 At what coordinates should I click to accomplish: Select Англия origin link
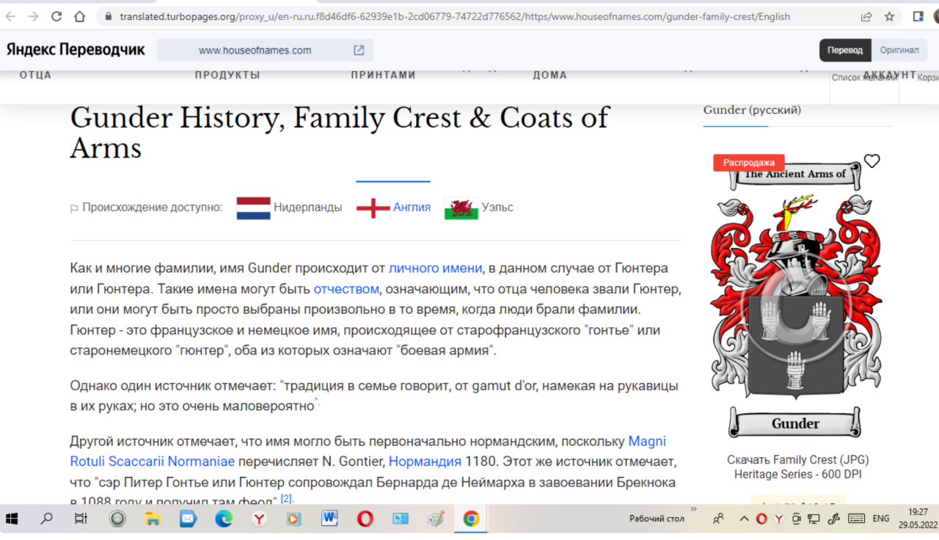412,208
